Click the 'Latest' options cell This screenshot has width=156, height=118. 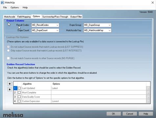point(99,88)
